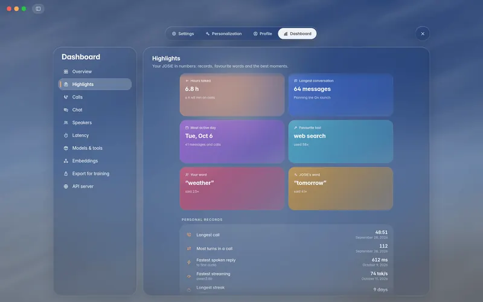Click the Highlights icon in the sidebar

pyautogui.click(x=66, y=84)
